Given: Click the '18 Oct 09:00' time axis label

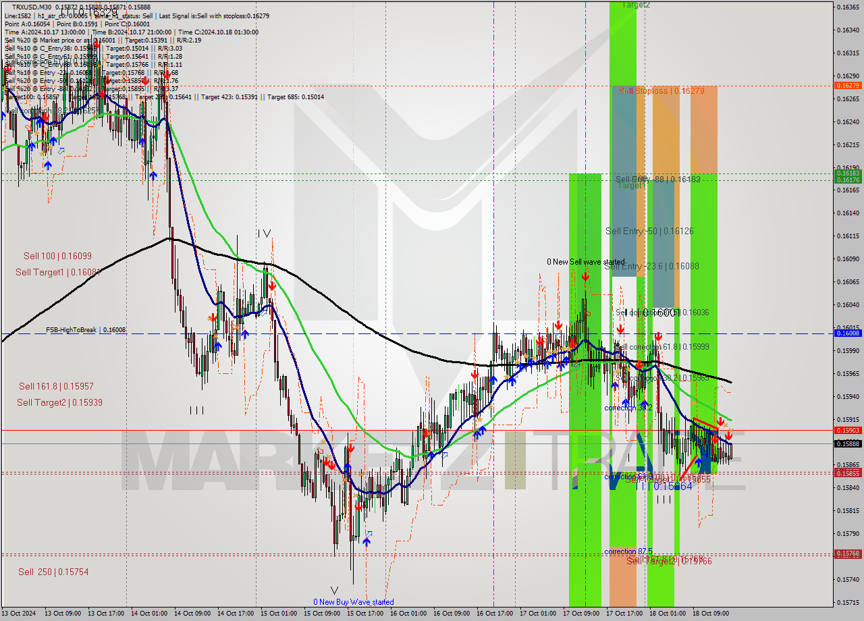Looking at the screenshot, I should (x=711, y=614).
